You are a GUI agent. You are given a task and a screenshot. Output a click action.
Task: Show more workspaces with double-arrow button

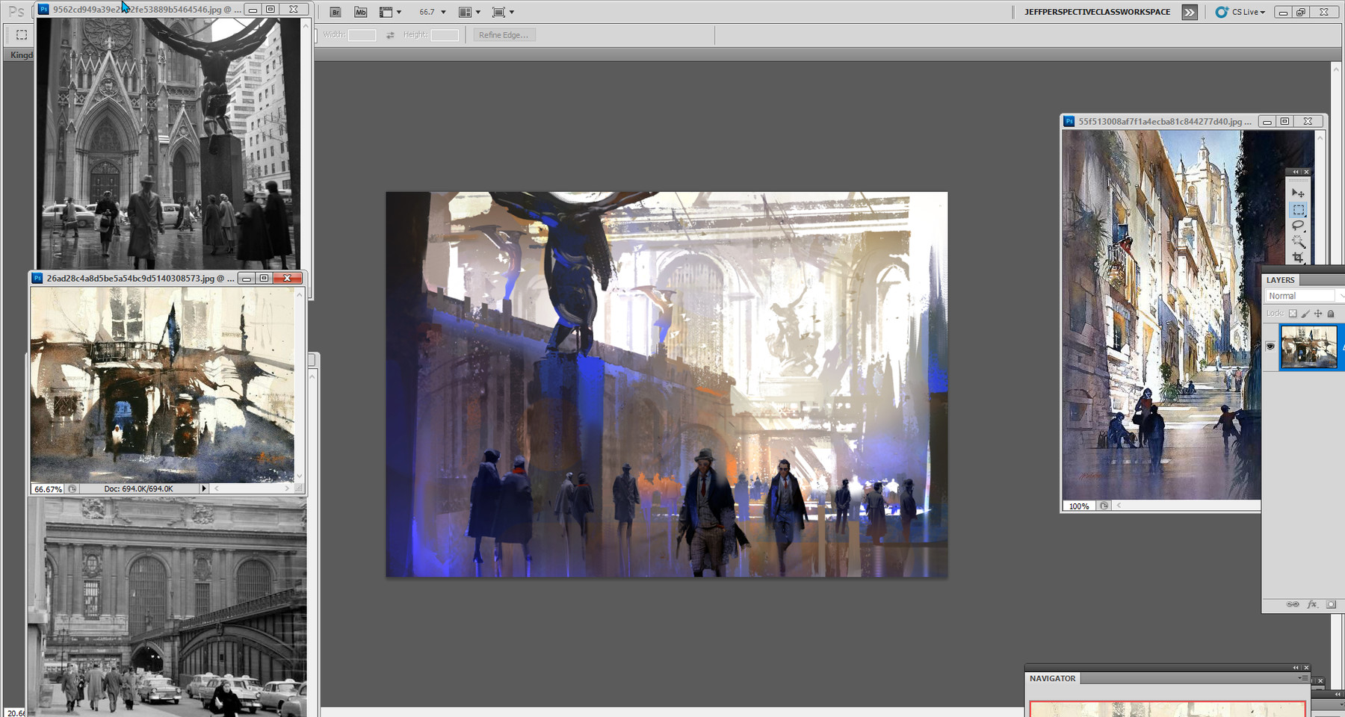1190,12
